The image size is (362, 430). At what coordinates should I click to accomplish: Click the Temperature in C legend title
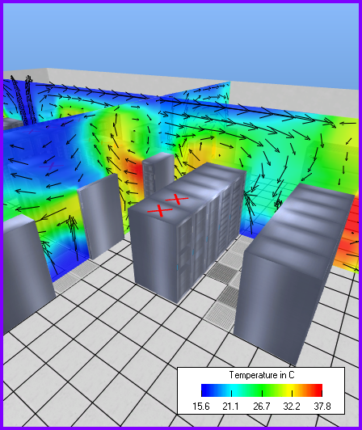click(x=261, y=374)
